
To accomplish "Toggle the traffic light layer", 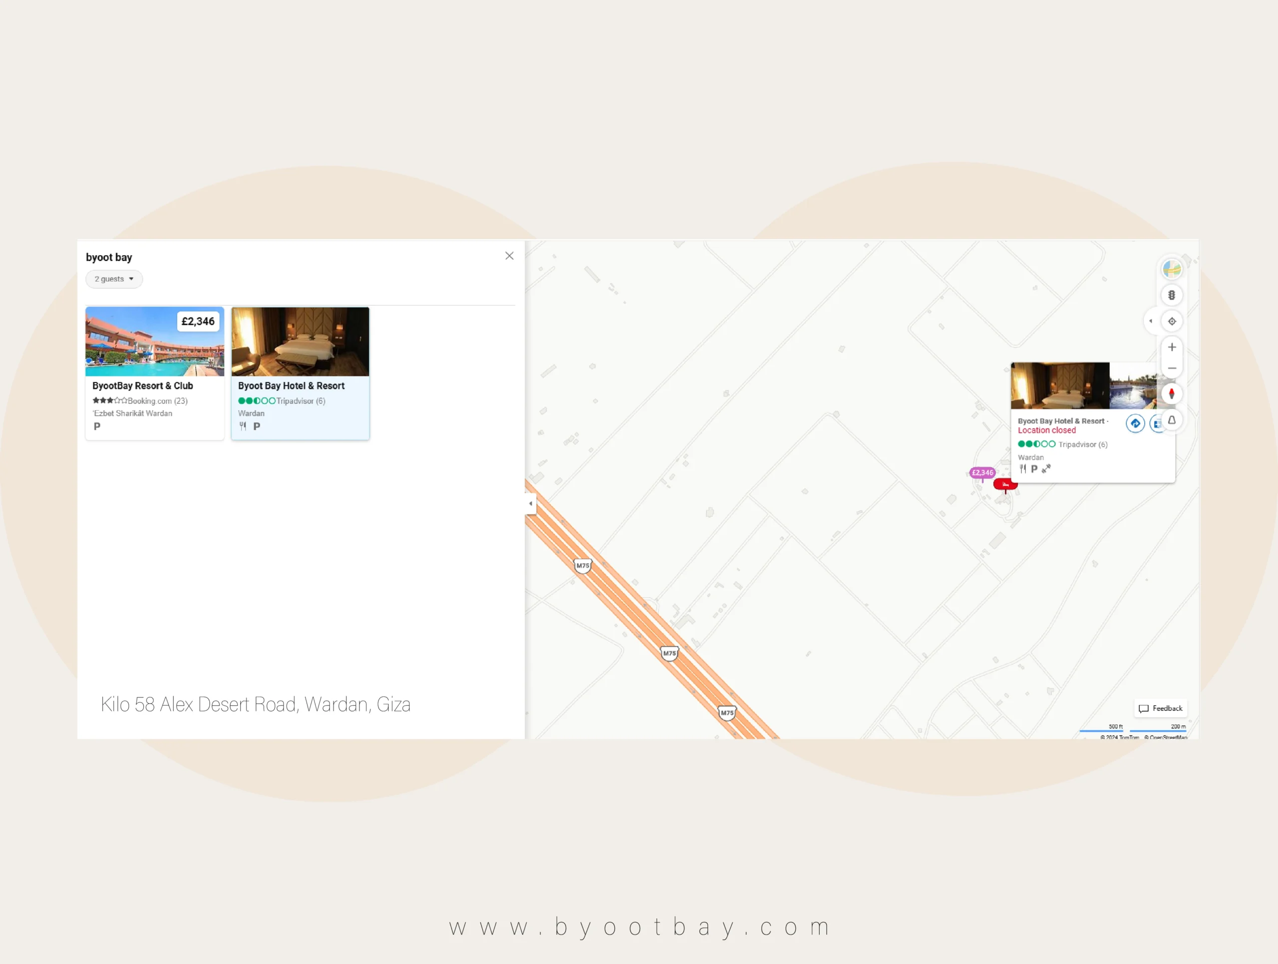I will coord(1171,295).
